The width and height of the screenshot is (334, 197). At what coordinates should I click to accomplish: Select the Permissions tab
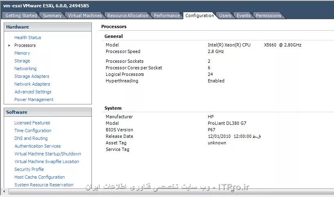268,15
